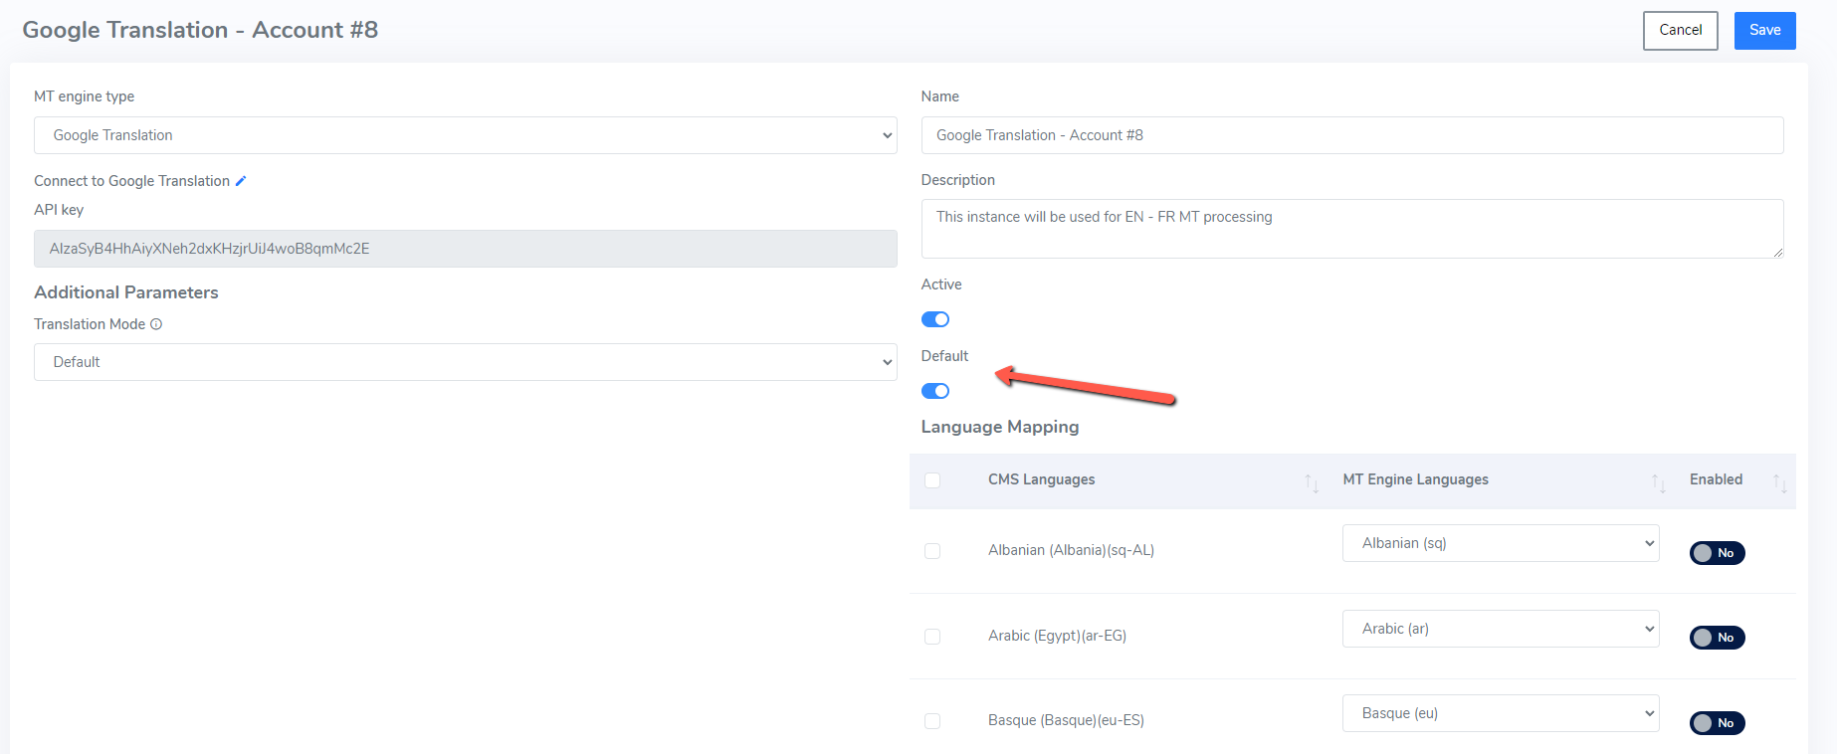Click the Albanian (Albania)(sq-AL) row text
Image resolution: width=1837 pixels, height=754 pixels.
point(1071,550)
